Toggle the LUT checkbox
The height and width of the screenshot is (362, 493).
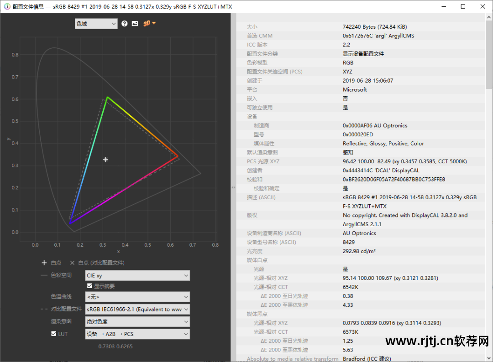[x=54, y=334]
